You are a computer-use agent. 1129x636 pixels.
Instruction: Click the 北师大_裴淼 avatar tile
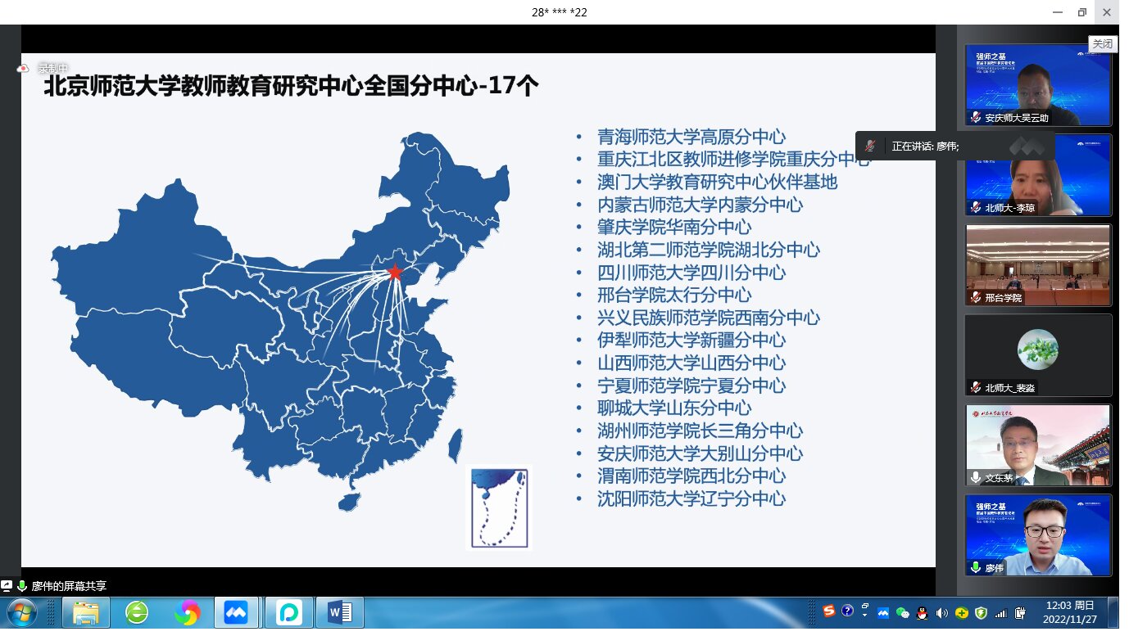1038,354
